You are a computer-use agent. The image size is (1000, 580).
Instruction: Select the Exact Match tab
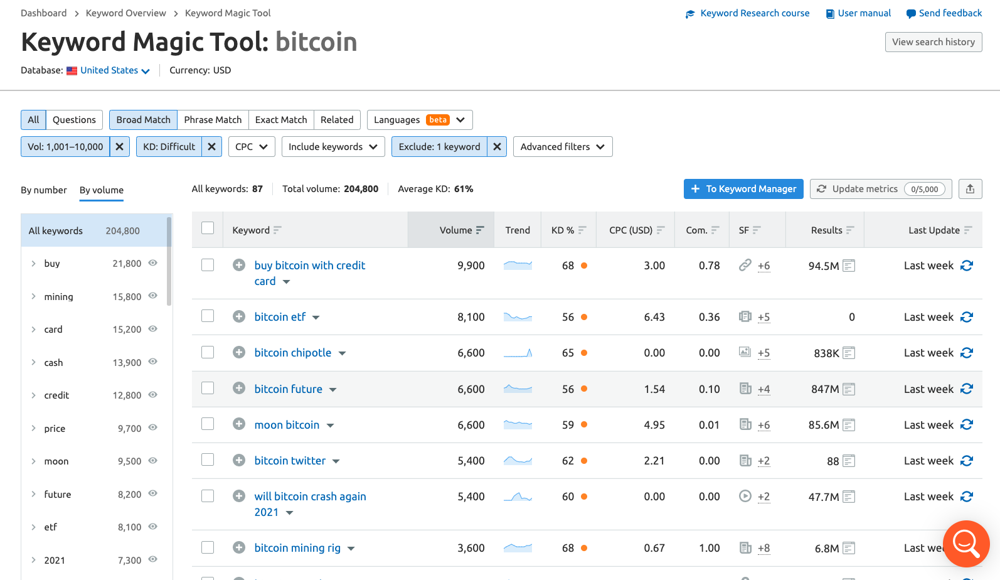281,120
